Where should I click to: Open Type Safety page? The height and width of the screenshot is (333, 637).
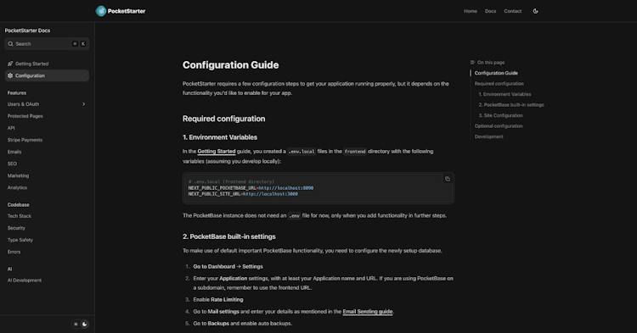20,240
